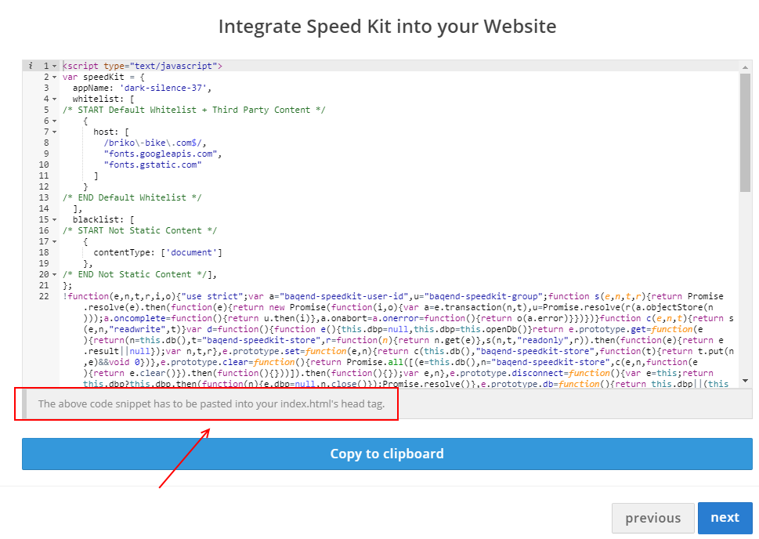Click the contentType: ['document'] line
The width and height of the screenshot is (759, 539).
(x=157, y=253)
